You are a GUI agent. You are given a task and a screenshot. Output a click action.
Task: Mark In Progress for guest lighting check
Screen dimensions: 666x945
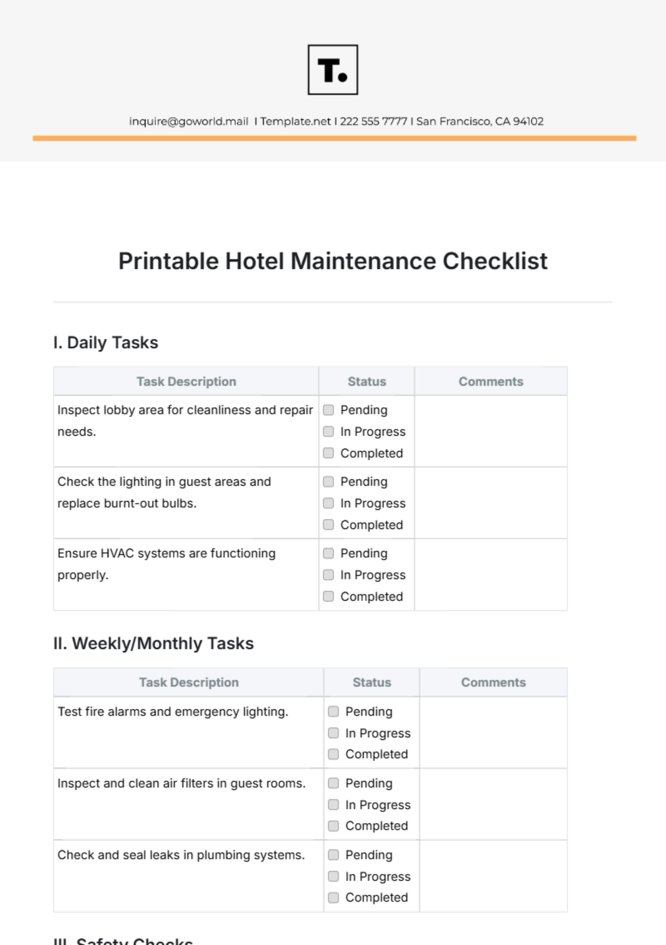(x=329, y=503)
